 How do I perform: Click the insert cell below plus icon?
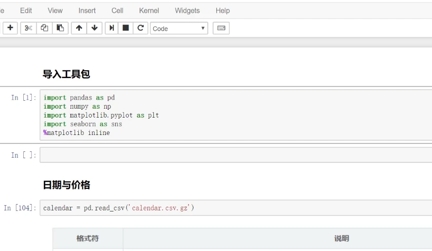[10, 28]
